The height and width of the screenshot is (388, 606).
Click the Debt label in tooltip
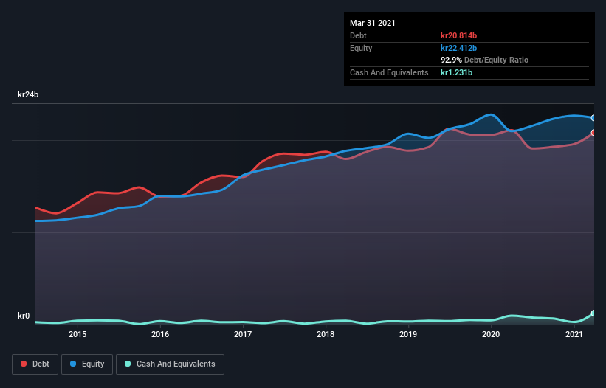coord(358,35)
